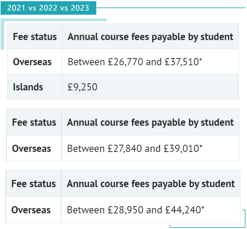
Task: Click the £37,510 upper fee amount
Action: 182,62
